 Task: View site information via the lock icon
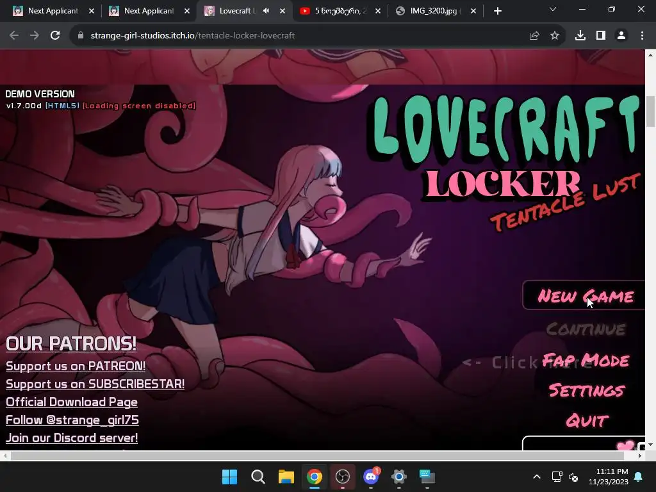tap(81, 36)
